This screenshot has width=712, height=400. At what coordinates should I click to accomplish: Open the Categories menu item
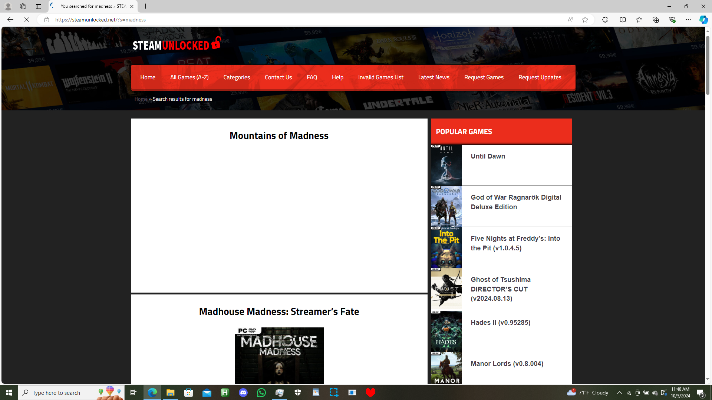[x=236, y=77]
